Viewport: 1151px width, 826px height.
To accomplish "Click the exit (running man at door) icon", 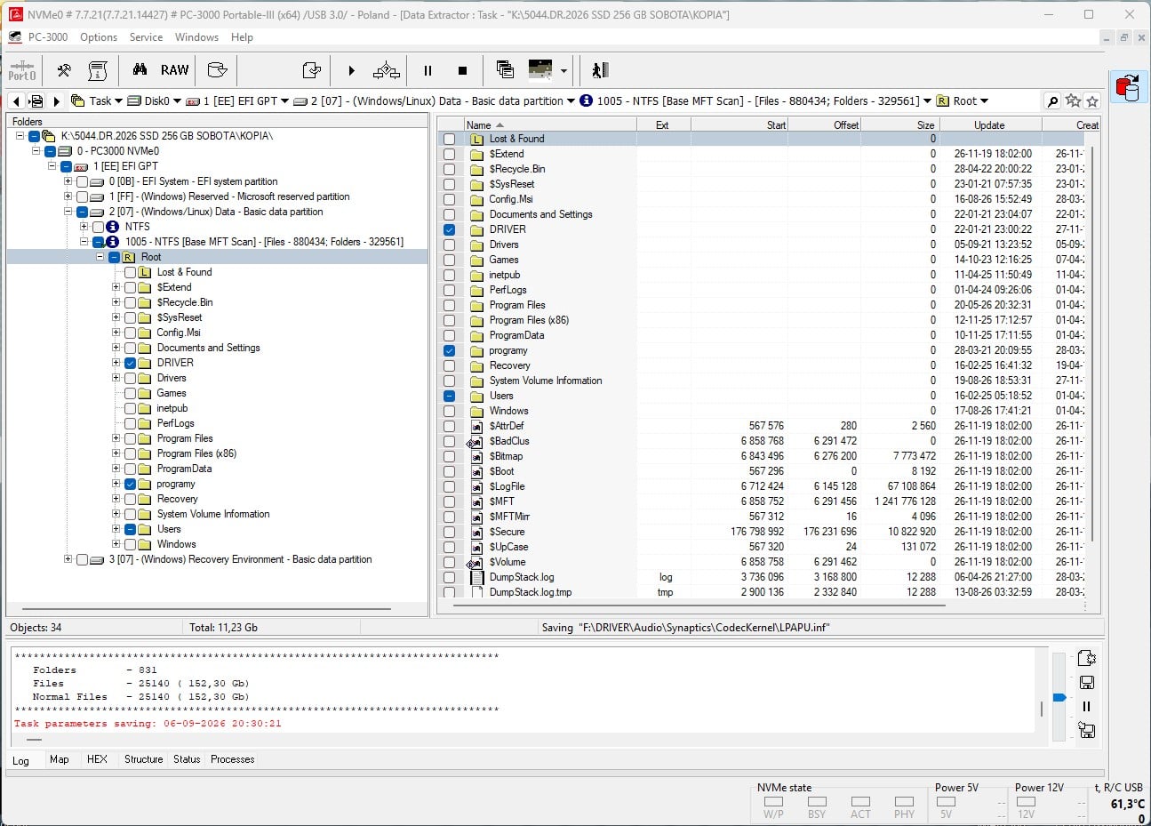I will coord(600,70).
